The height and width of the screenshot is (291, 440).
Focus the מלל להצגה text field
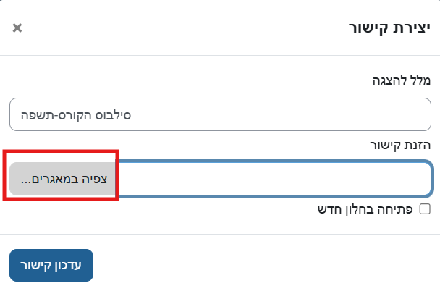220,115
